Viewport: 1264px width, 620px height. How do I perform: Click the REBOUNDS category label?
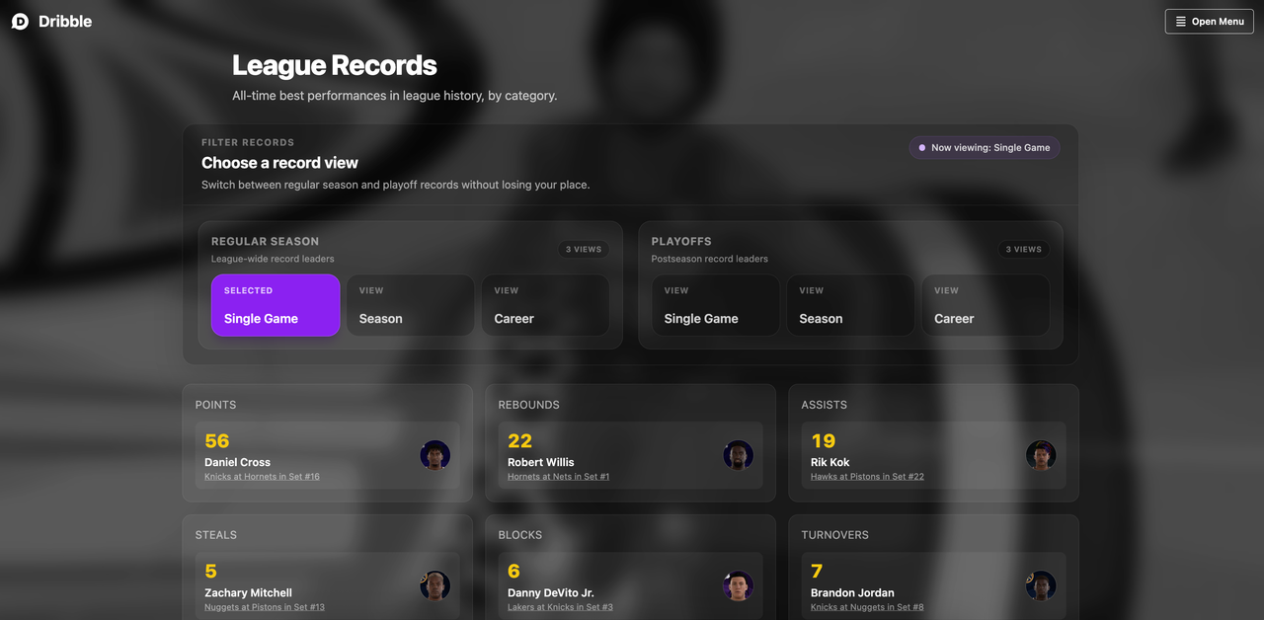(x=528, y=405)
